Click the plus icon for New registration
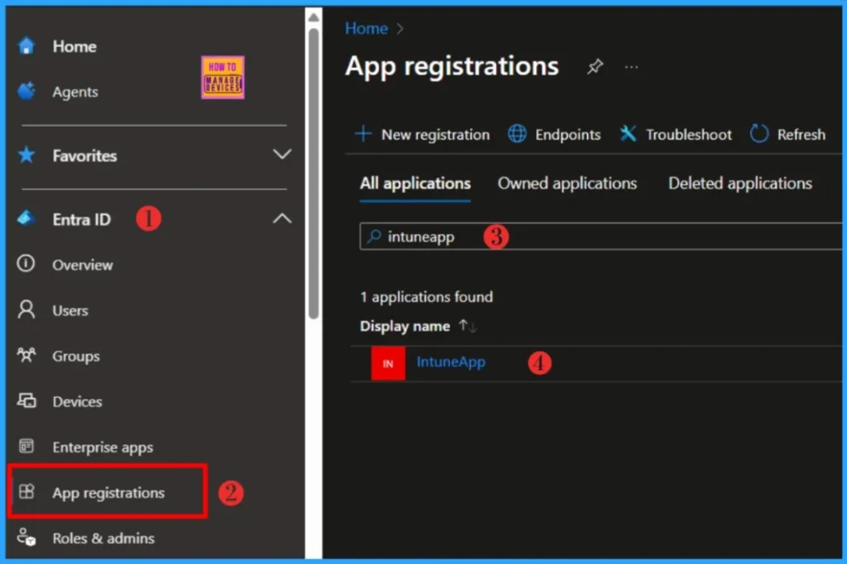 point(364,133)
